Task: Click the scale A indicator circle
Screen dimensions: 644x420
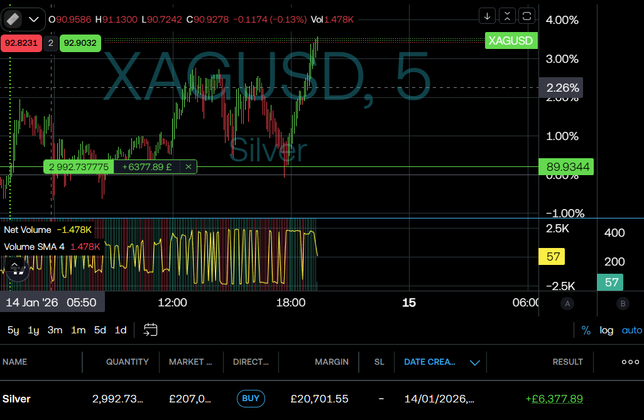Action: [567, 304]
